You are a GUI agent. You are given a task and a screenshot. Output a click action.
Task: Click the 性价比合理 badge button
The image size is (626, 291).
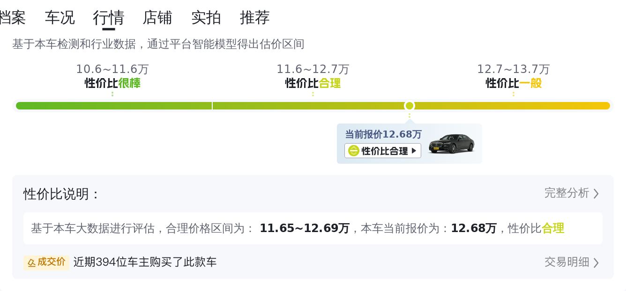[x=383, y=151]
